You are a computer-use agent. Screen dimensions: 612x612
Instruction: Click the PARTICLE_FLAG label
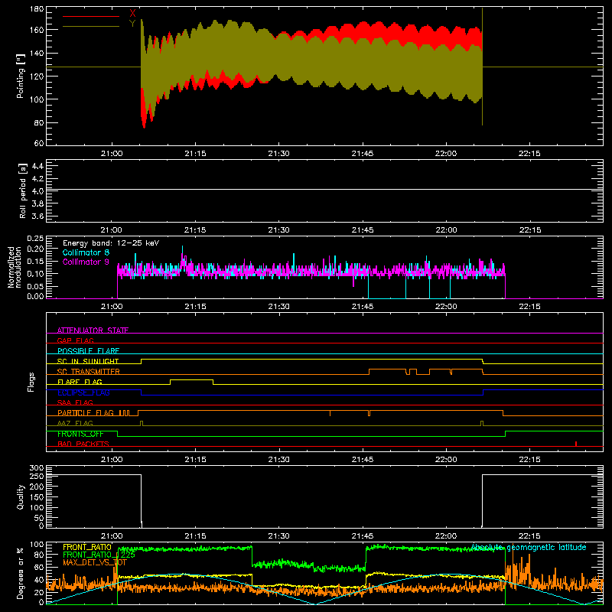click(x=86, y=412)
